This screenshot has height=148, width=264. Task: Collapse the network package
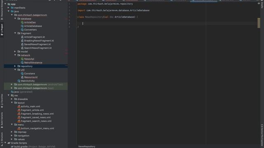pos(15,55)
